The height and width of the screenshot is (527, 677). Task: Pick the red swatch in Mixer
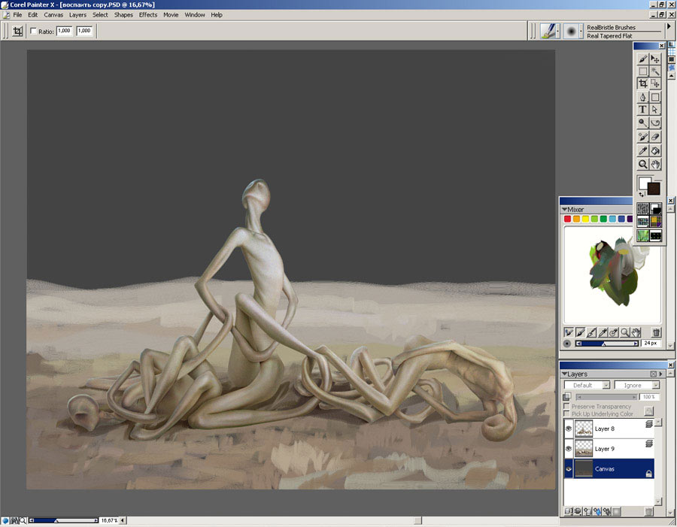tap(568, 220)
